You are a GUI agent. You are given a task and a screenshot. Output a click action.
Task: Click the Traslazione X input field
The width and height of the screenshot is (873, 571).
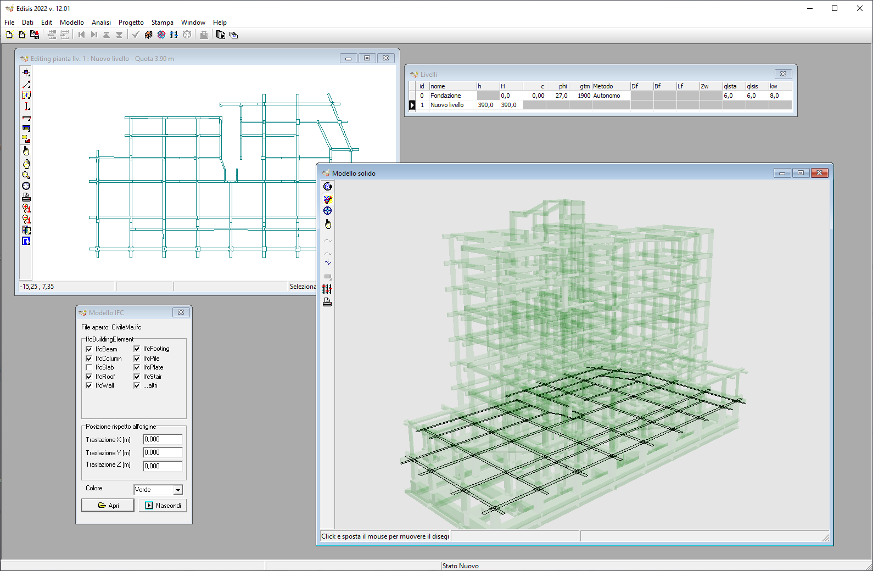pyautogui.click(x=163, y=439)
